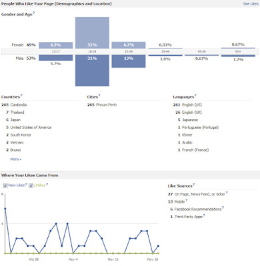Select the female 18-24 bar showing 31%
Screen dimensions: 260x266
pos(92,33)
